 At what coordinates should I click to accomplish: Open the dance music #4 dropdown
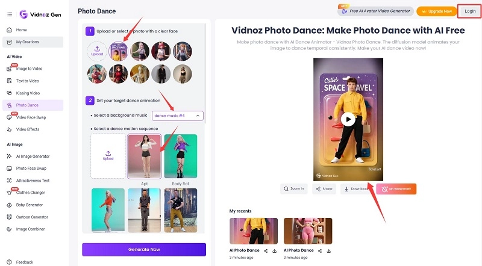pyautogui.click(x=177, y=116)
